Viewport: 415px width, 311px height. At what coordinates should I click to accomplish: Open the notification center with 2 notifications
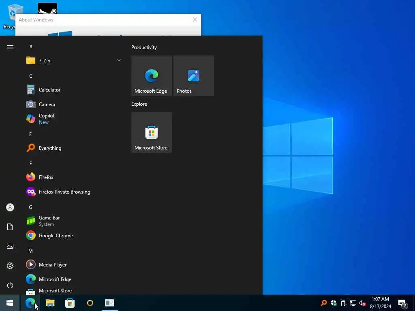[x=402, y=303]
